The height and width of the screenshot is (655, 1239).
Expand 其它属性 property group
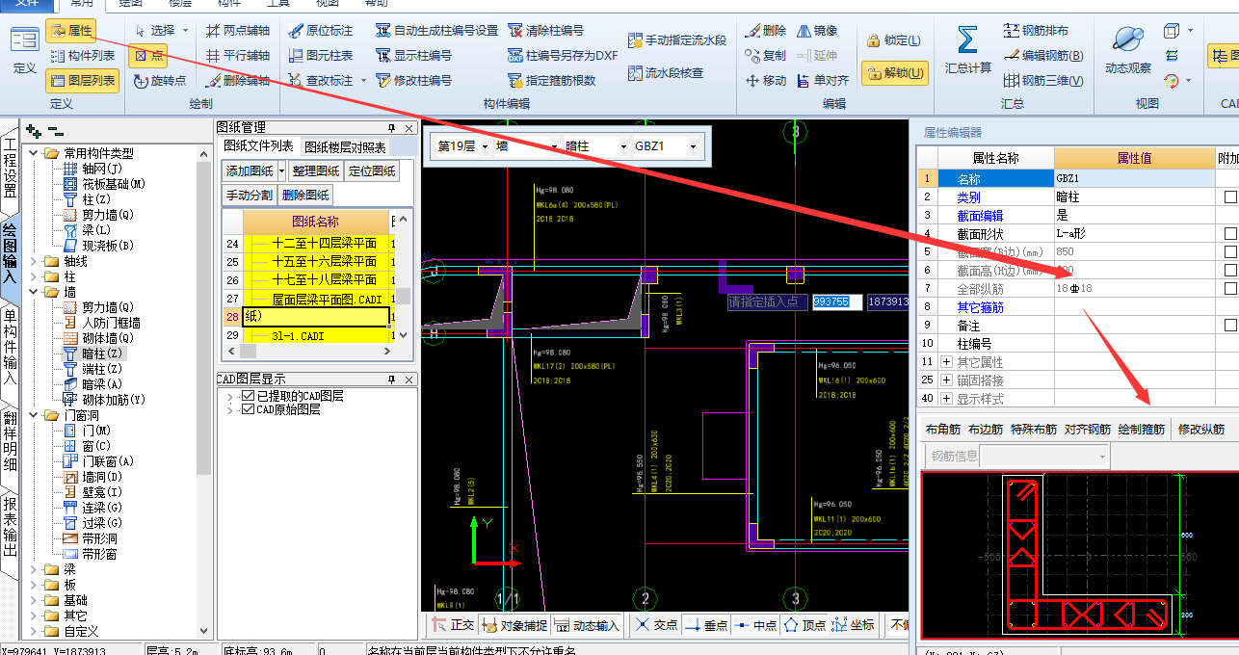coord(947,362)
